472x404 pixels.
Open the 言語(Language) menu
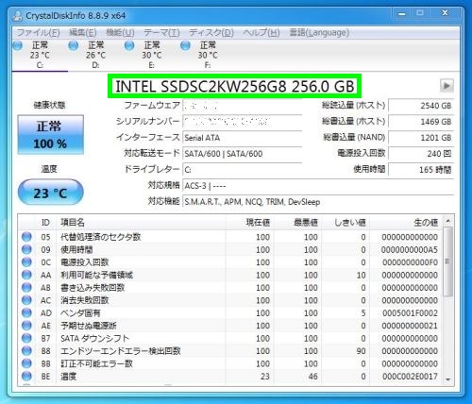click(319, 33)
